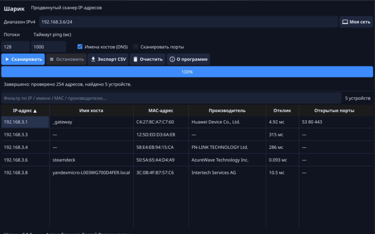Click the yandexmicro-L003WG700D4FER.local hostname cell
Viewport: 375px width, 234px height.
(91, 173)
